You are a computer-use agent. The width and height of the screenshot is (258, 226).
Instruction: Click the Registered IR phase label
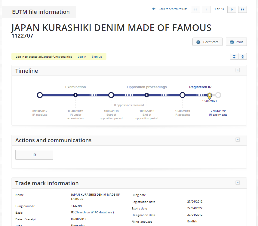pos(200,87)
